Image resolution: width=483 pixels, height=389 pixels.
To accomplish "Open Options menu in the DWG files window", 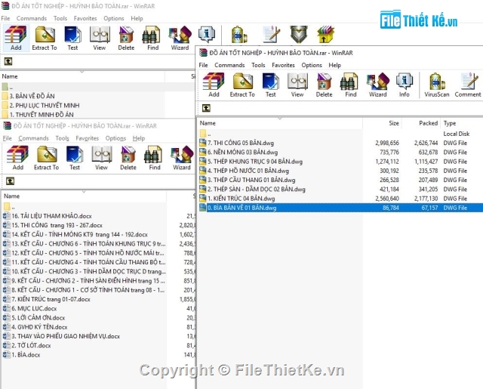I will [312, 65].
